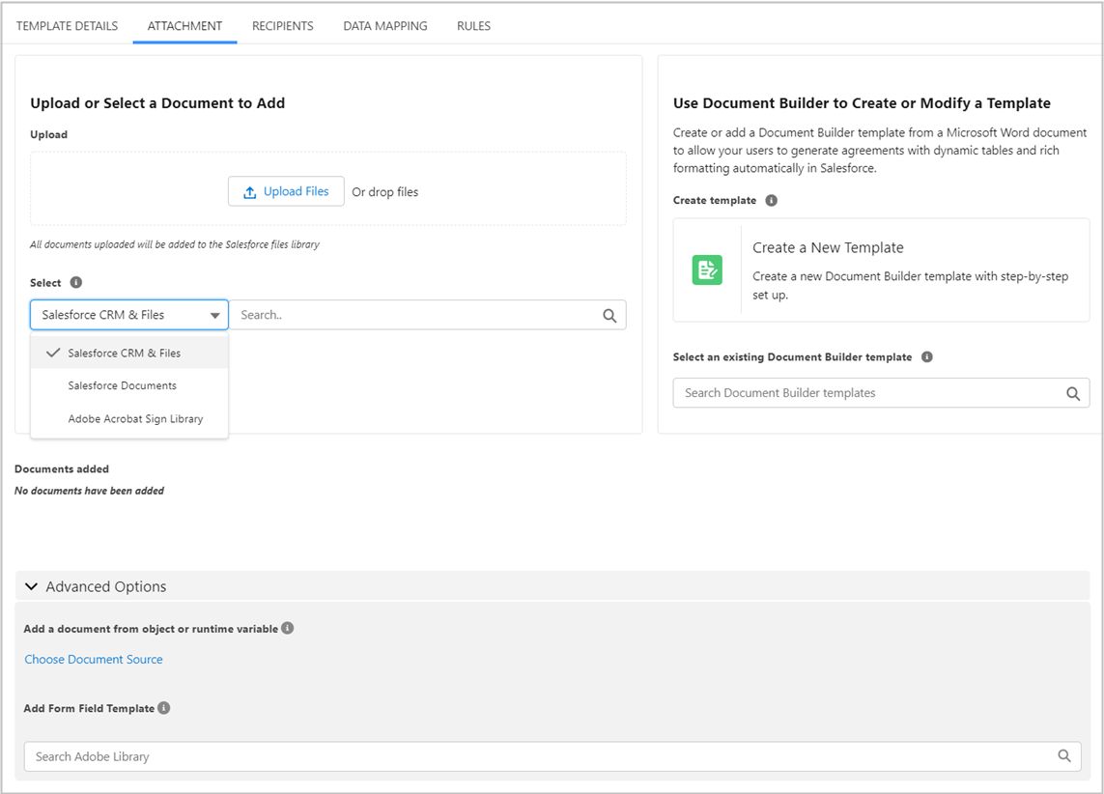Click the No documents have been added text
Viewport: 1104px width, 794px height.
click(90, 491)
